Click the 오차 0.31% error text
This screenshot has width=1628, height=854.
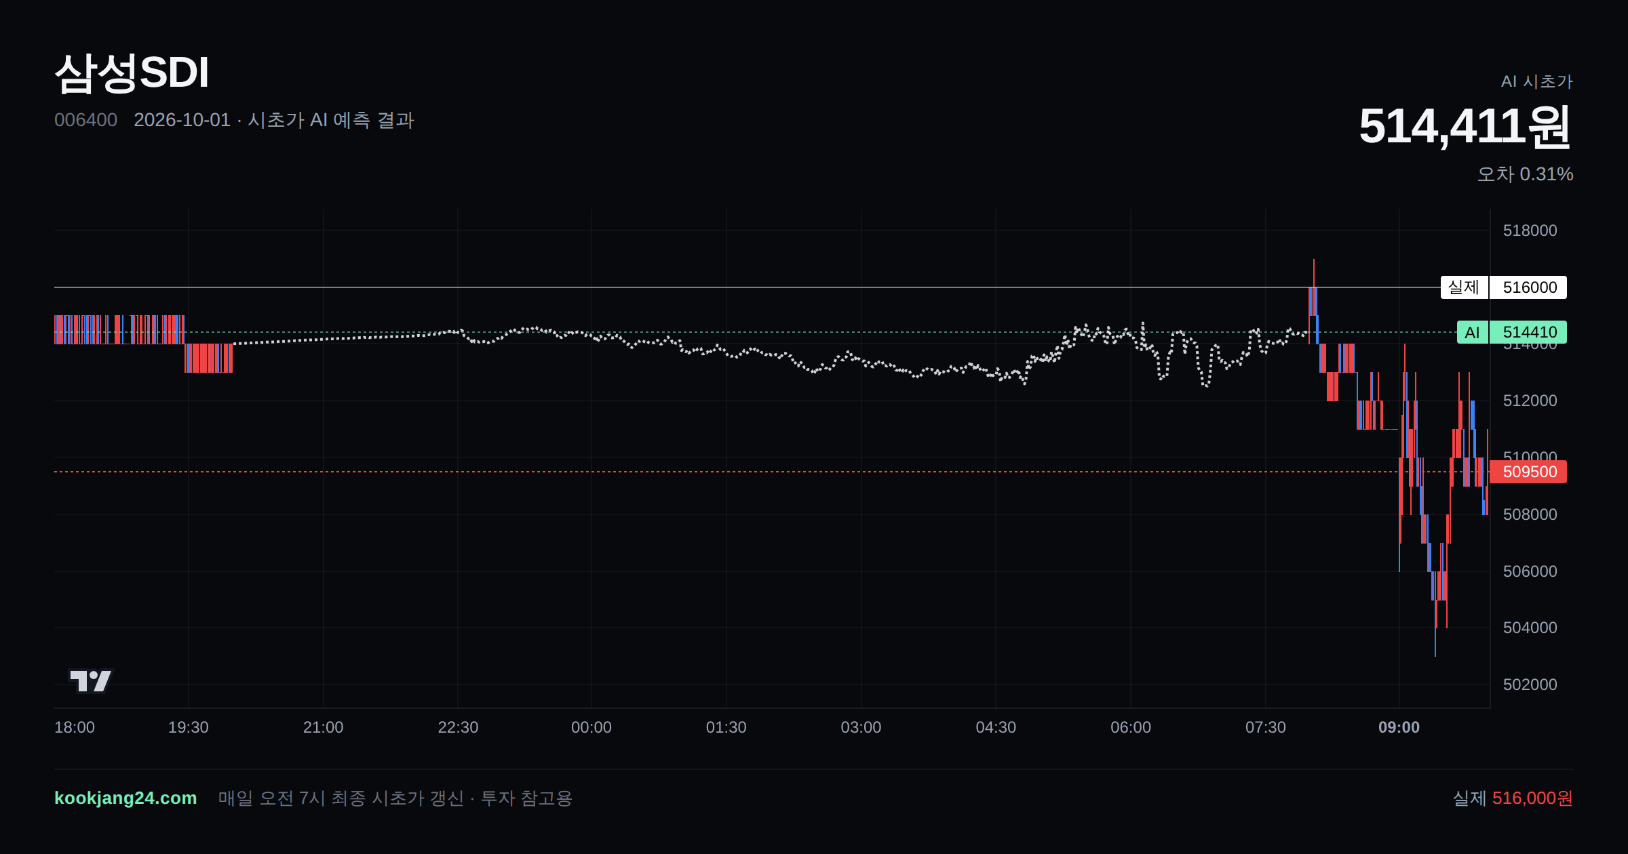(1525, 174)
